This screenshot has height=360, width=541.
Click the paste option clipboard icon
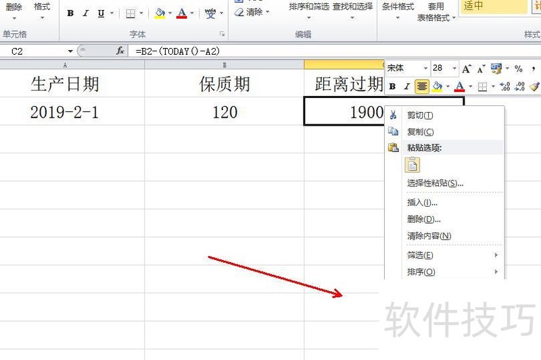click(x=413, y=165)
